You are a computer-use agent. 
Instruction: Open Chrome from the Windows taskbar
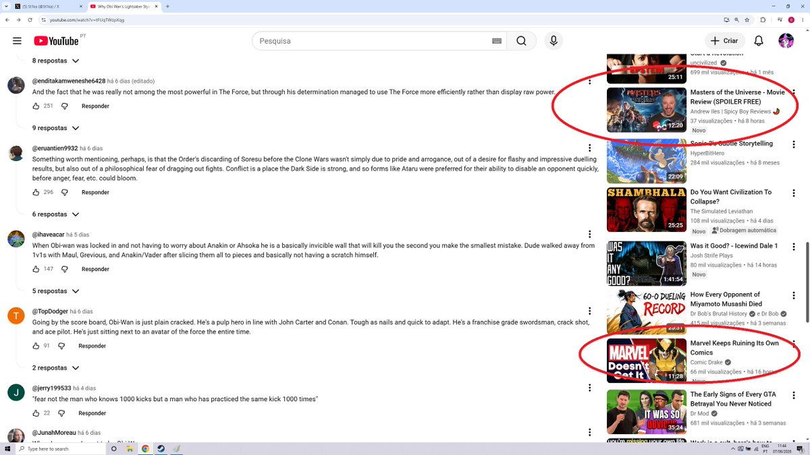point(145,448)
